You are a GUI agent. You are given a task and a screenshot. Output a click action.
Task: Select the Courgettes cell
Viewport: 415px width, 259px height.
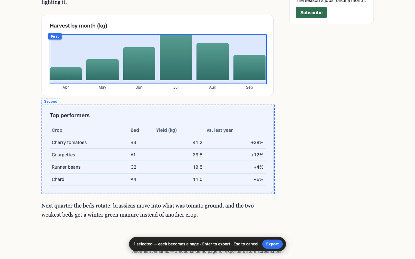click(x=63, y=155)
